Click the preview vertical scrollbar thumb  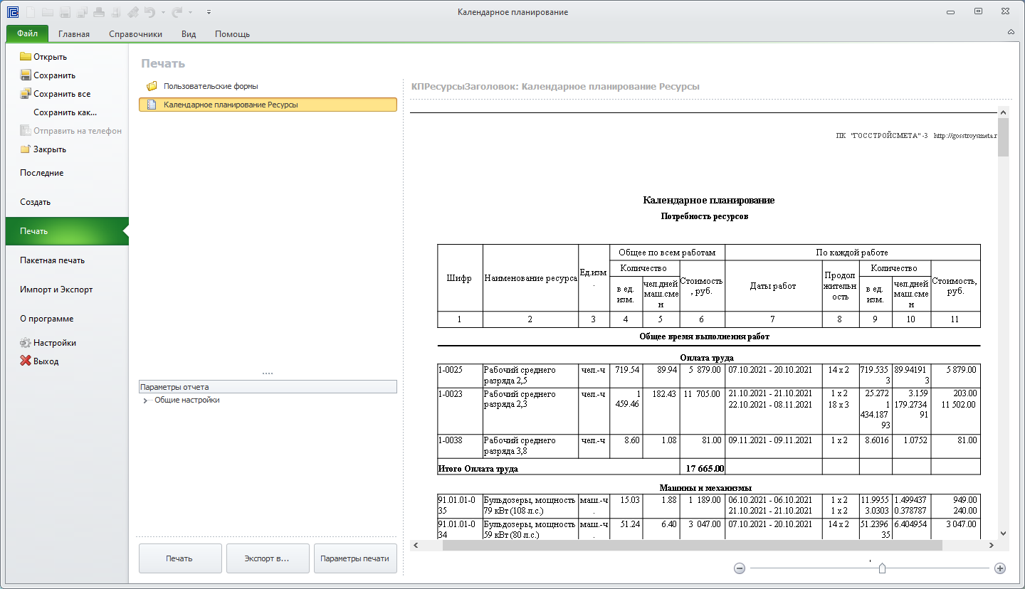1004,137
